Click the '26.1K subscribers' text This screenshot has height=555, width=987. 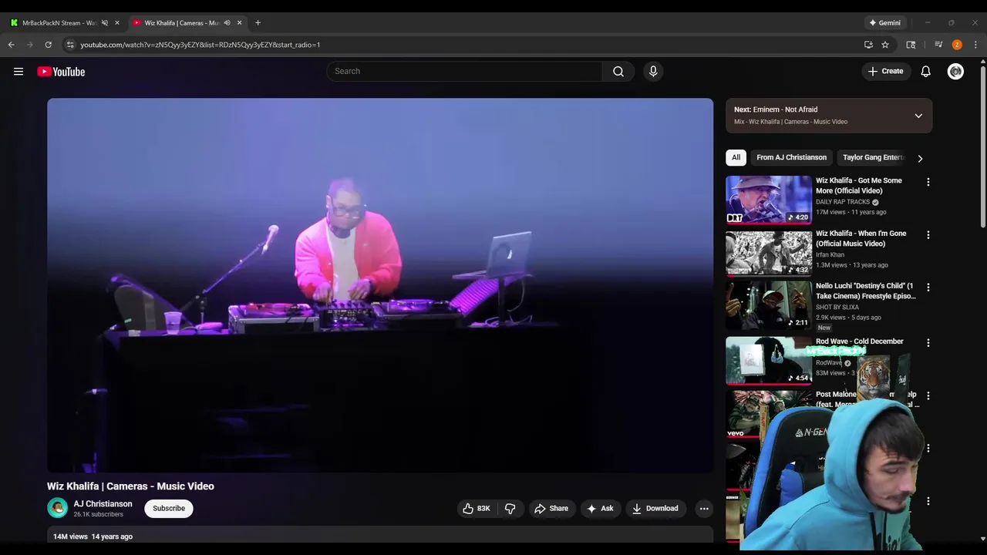coord(98,514)
